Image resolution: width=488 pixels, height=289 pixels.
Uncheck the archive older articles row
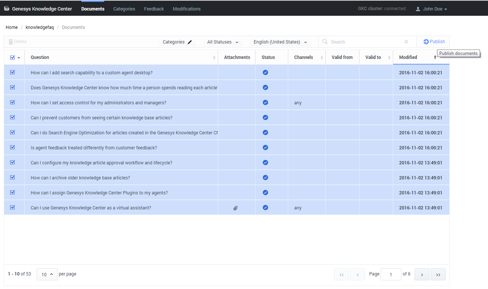12,177
